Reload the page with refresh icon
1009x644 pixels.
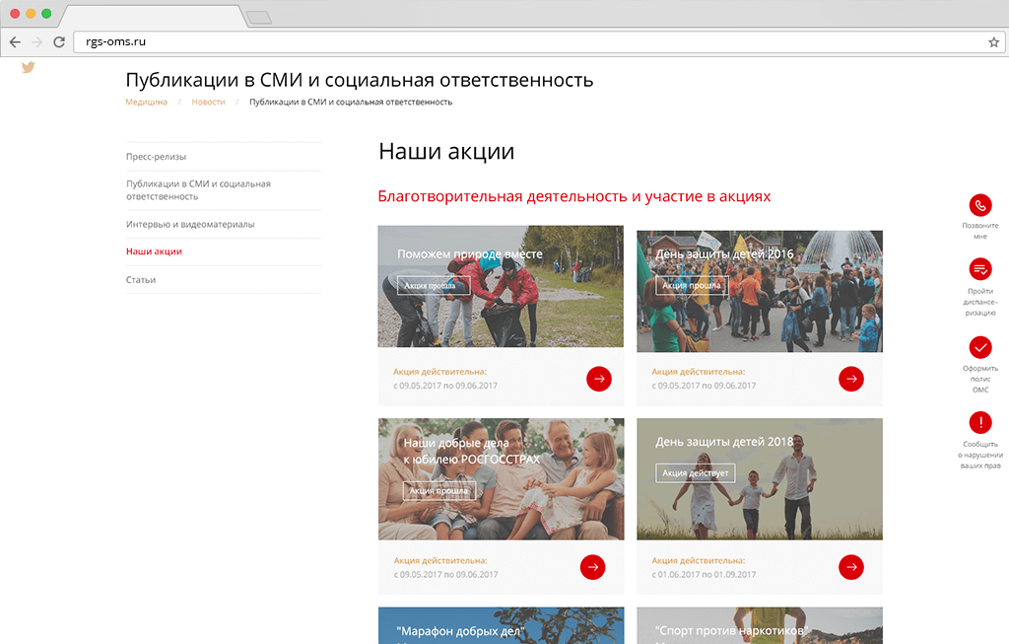[58, 41]
